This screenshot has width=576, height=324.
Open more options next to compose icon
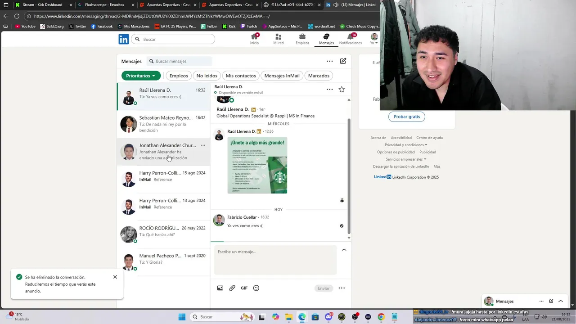(x=329, y=61)
